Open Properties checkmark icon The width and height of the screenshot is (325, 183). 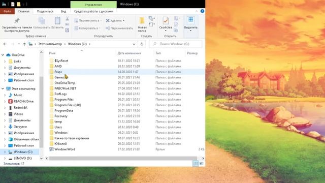(166, 21)
